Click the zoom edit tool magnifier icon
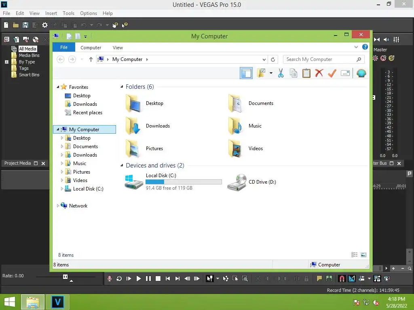 tap(245, 279)
